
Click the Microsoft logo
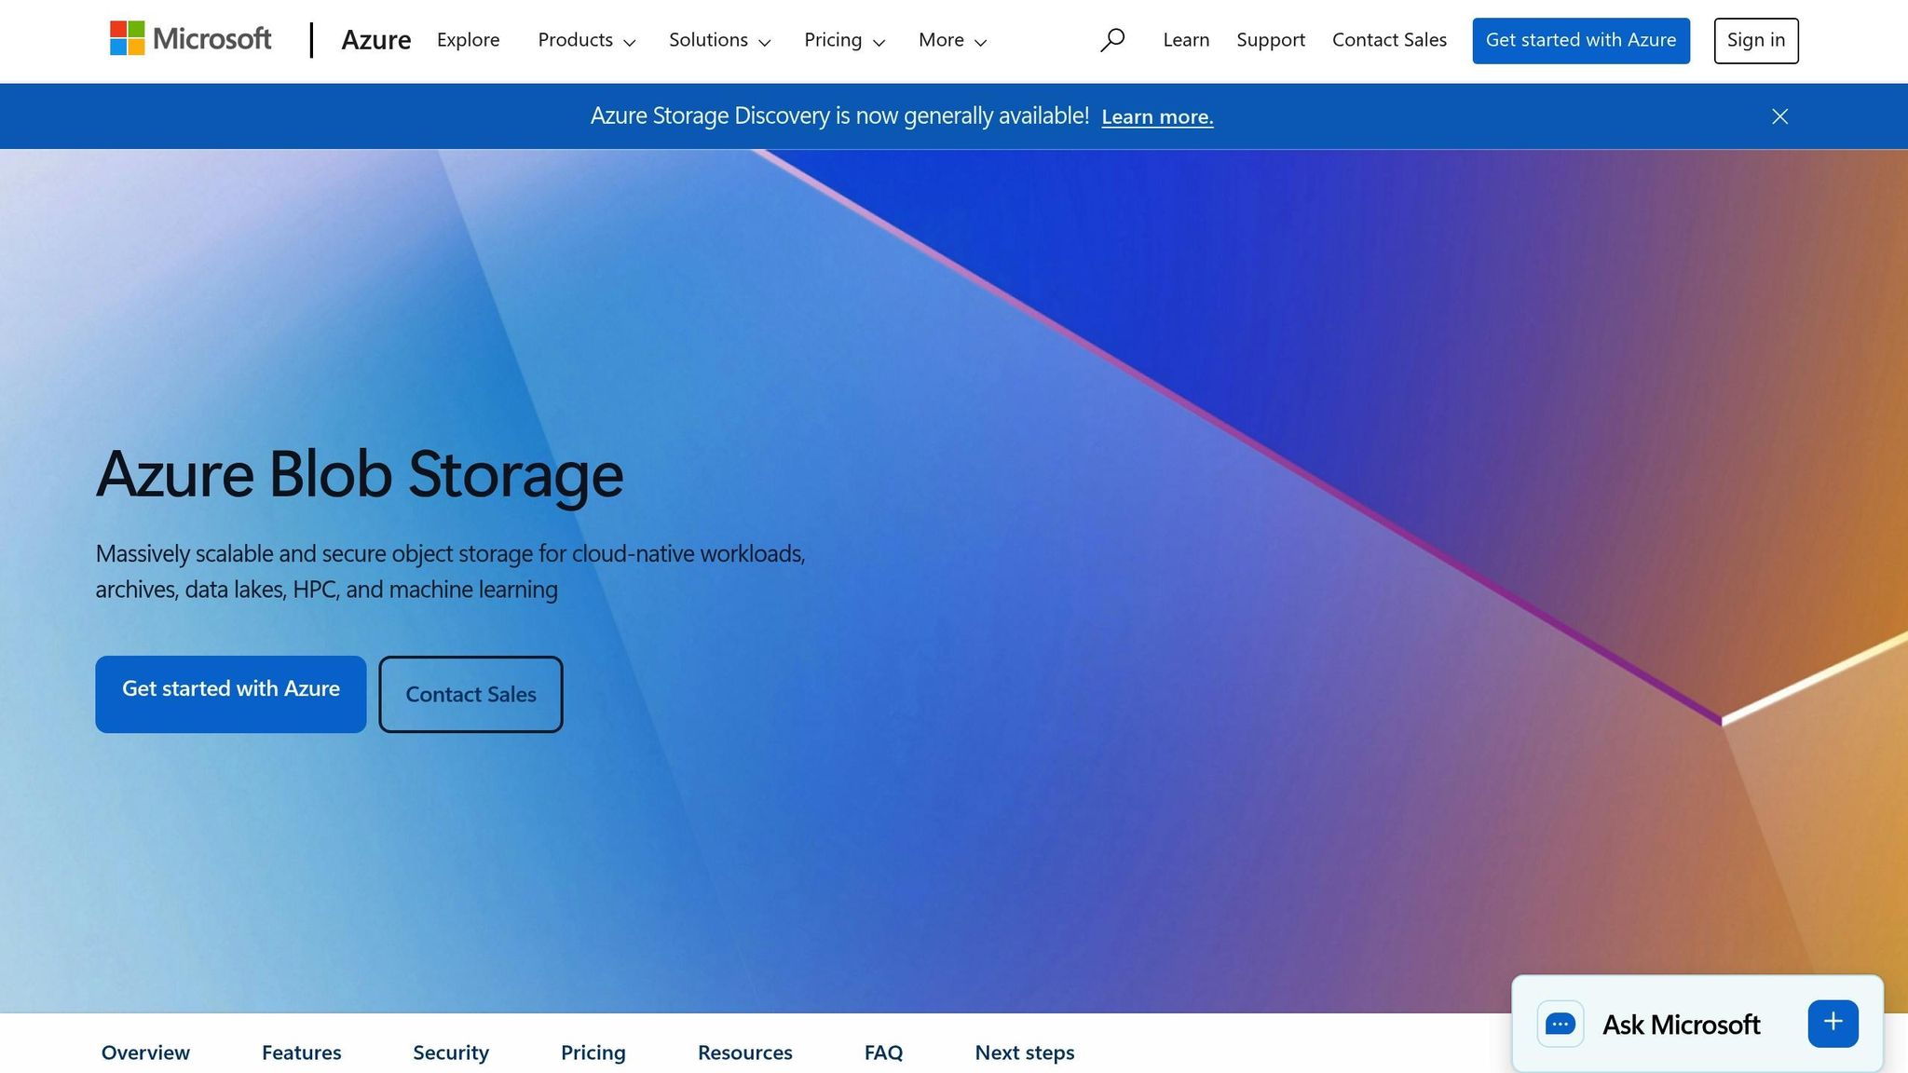(190, 39)
